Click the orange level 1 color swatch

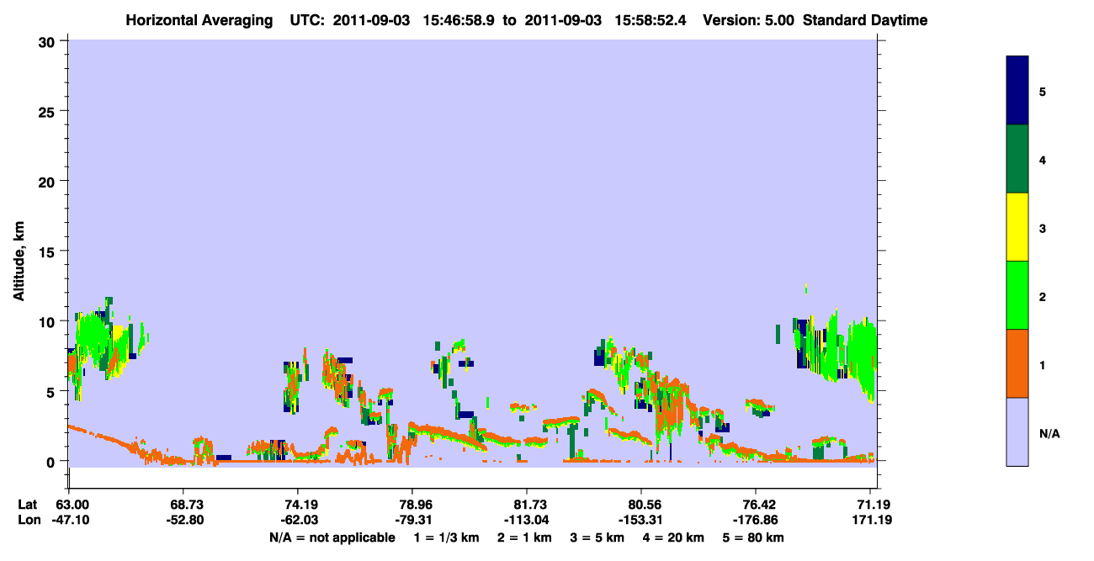1017,363
